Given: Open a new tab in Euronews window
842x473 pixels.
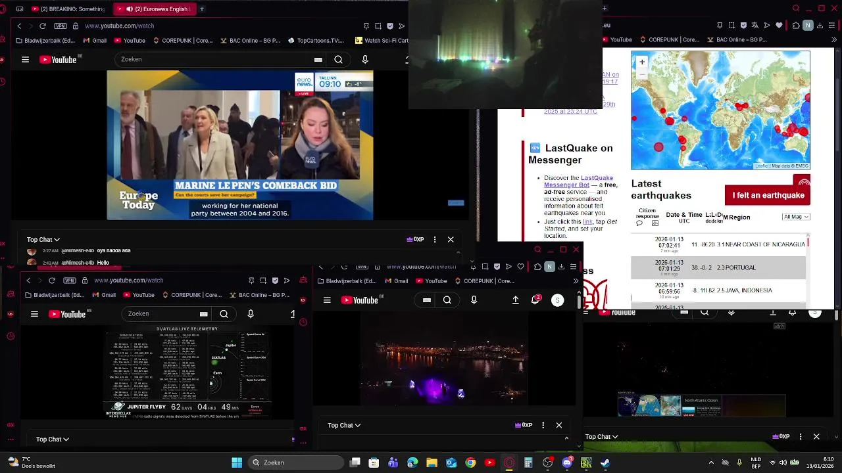Looking at the screenshot, I should pos(201,9).
